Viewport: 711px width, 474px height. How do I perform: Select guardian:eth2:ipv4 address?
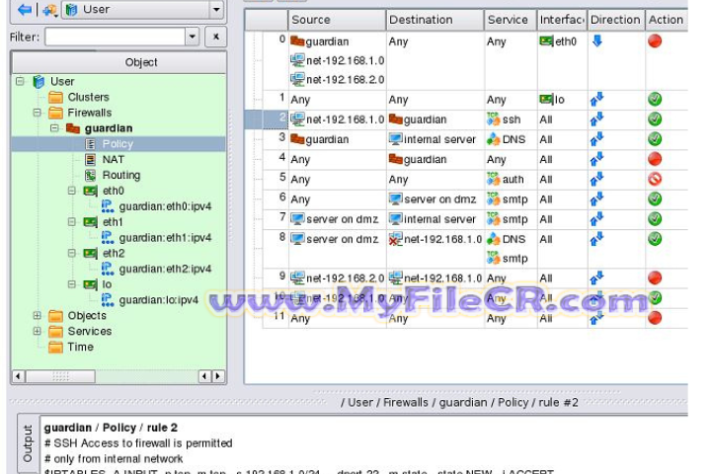tap(165, 269)
